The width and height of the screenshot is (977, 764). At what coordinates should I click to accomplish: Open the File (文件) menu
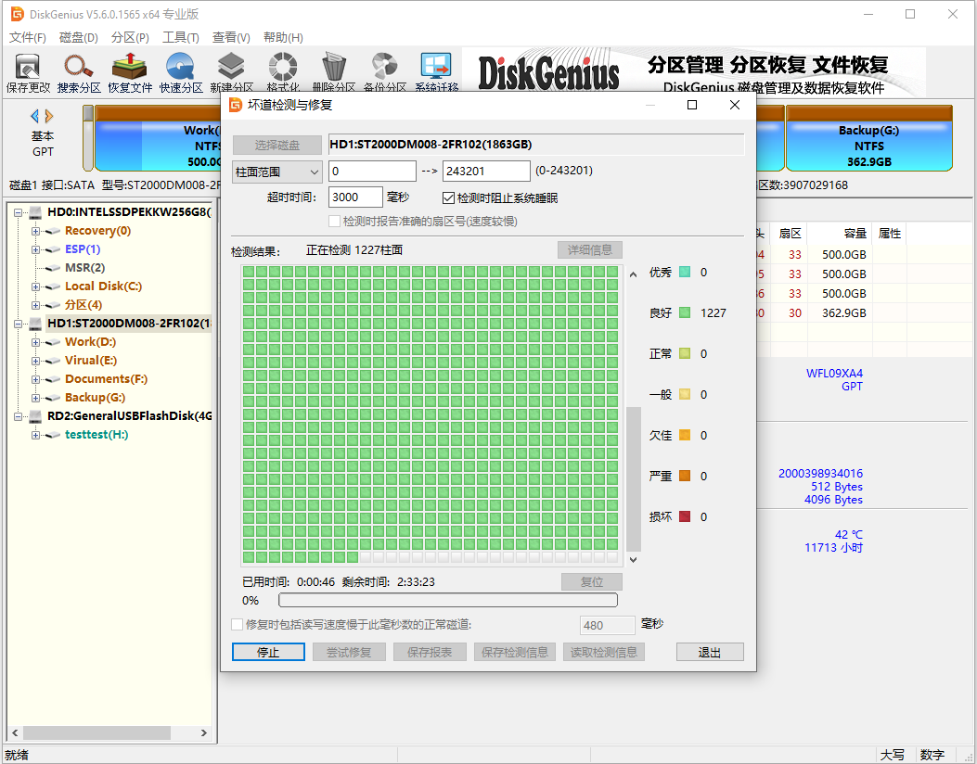coord(28,37)
